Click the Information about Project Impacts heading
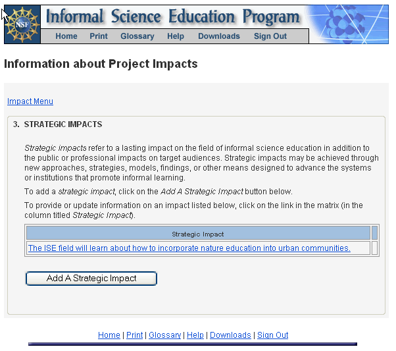This screenshot has width=396, height=351. [x=101, y=64]
